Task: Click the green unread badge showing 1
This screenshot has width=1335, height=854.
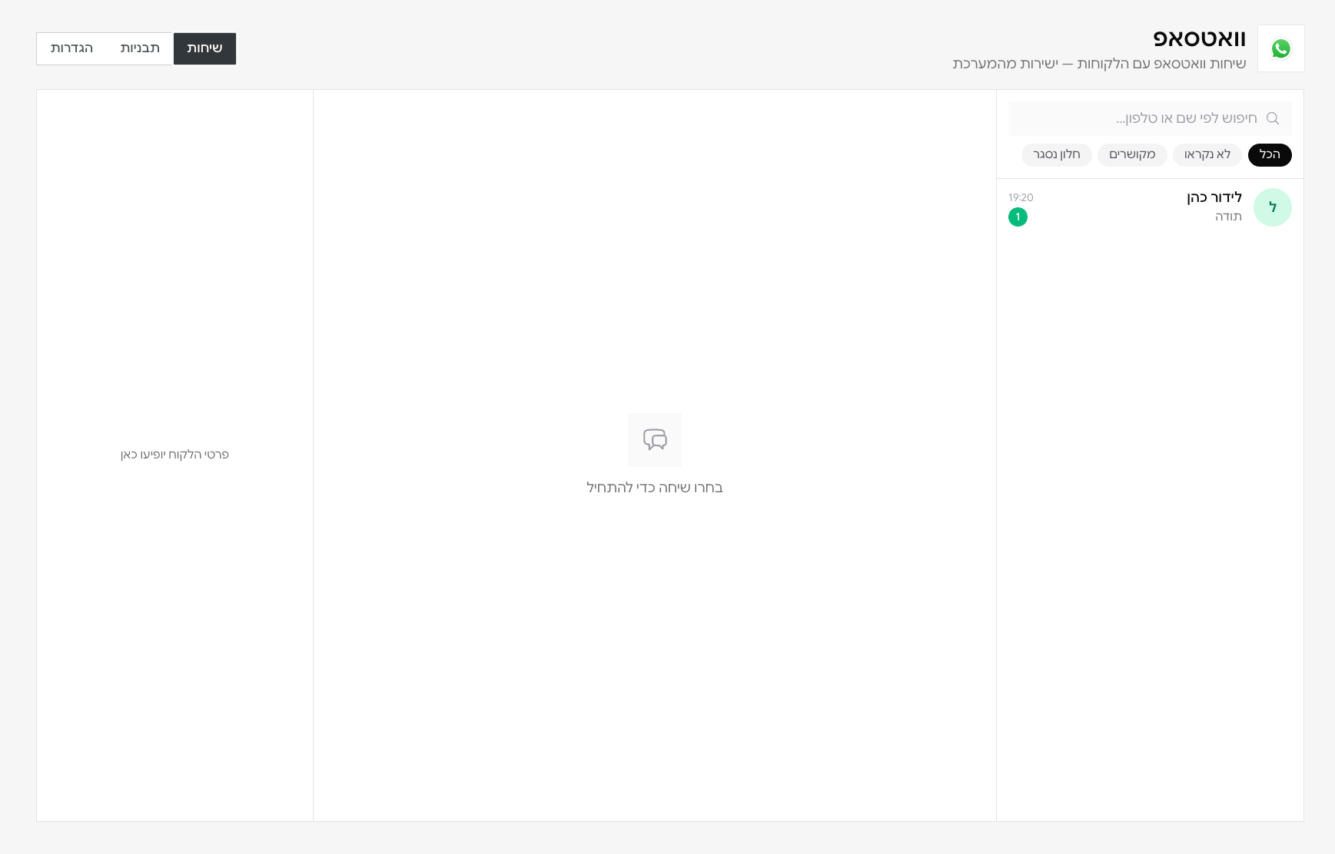Action: 1018,217
